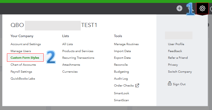Select Custom Form Styles
Screen dimensions: 212x110
point(25,58)
